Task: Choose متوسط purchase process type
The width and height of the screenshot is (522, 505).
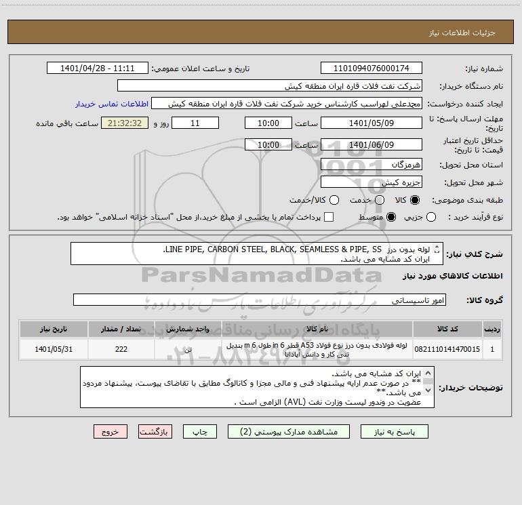Action: [x=391, y=217]
